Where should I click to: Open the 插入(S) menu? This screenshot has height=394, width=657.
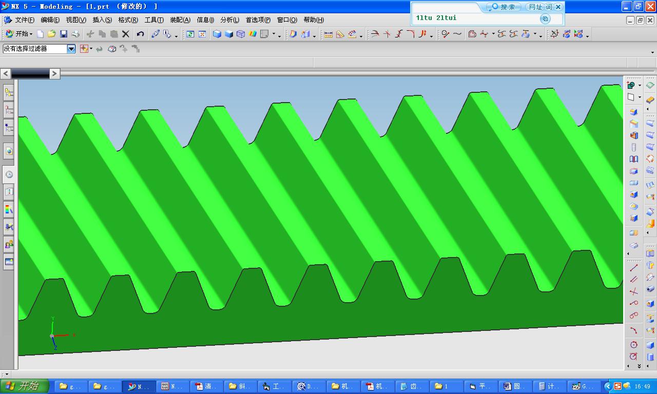point(102,20)
